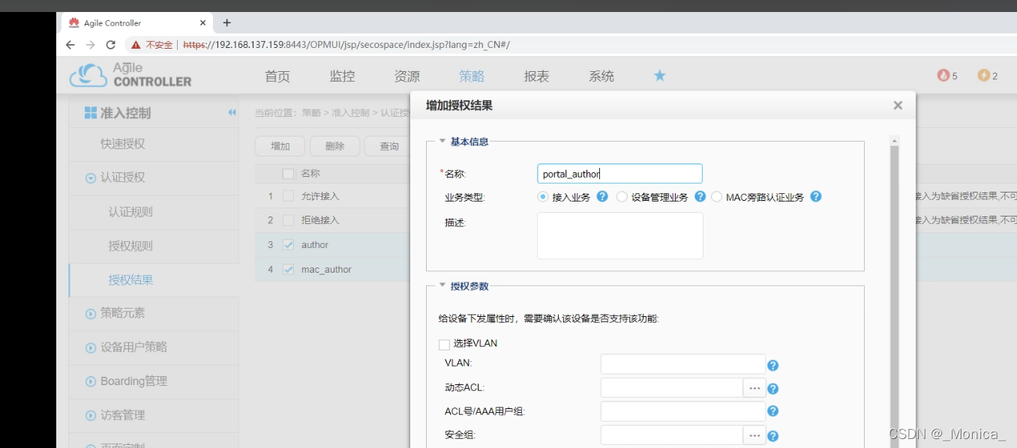Click the insecure connection warning icon
The width and height of the screenshot is (1017, 448).
coord(136,45)
